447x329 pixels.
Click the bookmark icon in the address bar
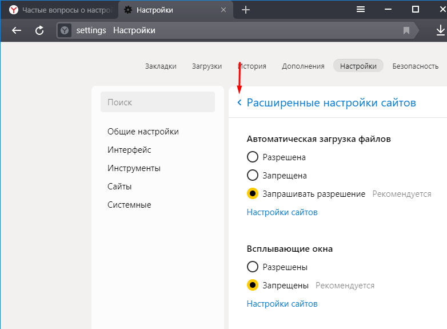(x=406, y=30)
